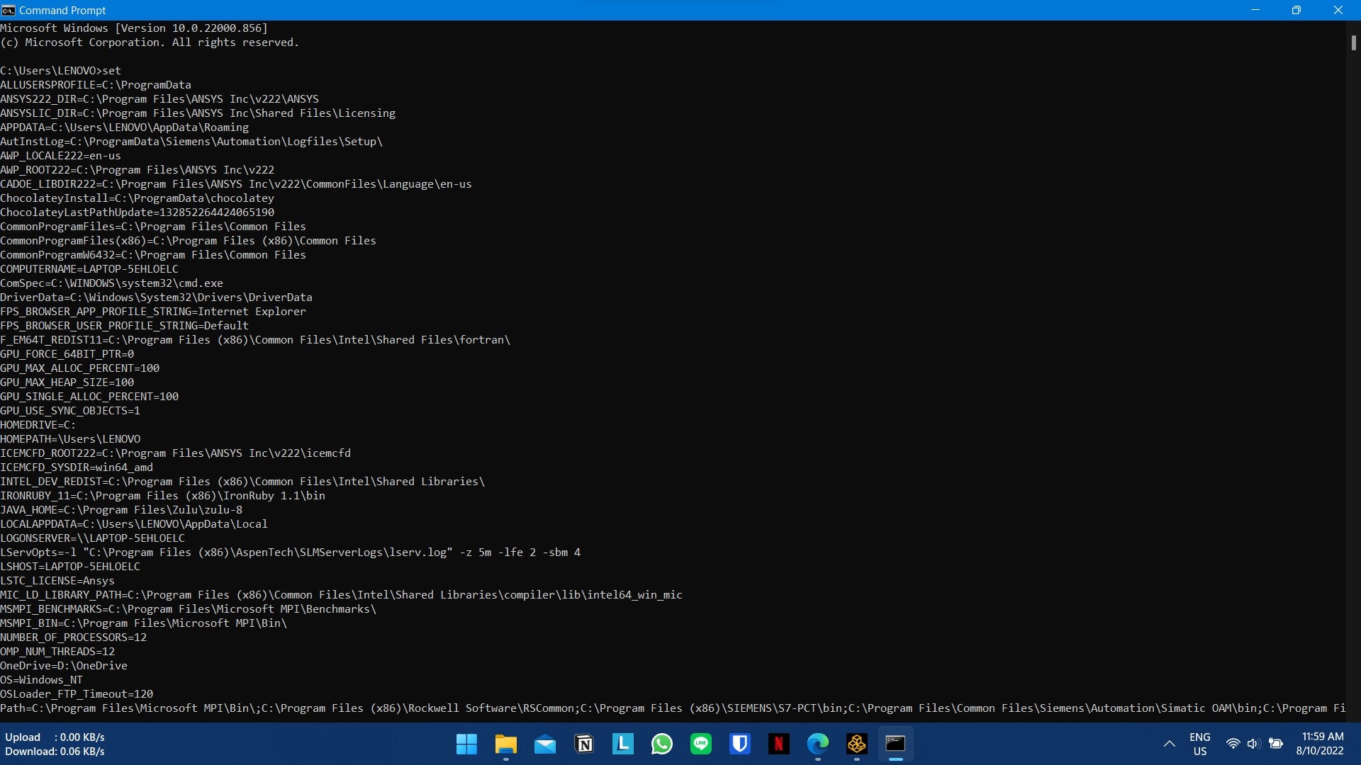Click the orange cubes app icon

(x=856, y=744)
